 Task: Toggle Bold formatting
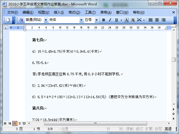click(103, 20)
